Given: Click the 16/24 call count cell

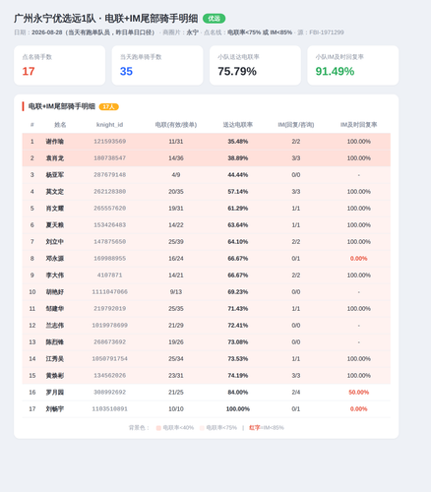Looking at the screenshot, I should pyautogui.click(x=176, y=259).
